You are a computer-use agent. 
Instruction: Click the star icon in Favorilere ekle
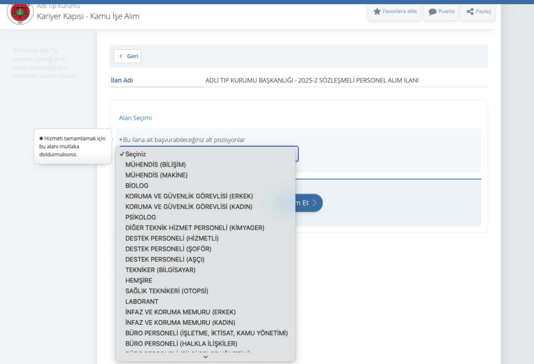pos(377,11)
